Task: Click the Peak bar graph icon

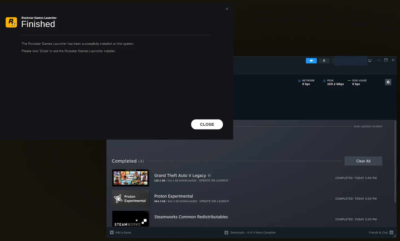Action: (324, 81)
